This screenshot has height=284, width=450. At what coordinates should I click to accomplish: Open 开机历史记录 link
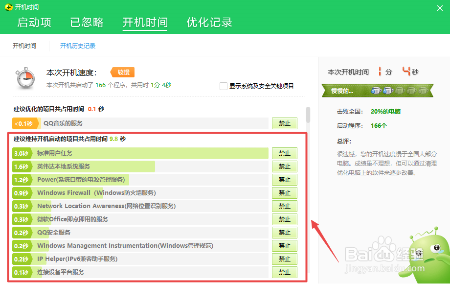pos(78,46)
